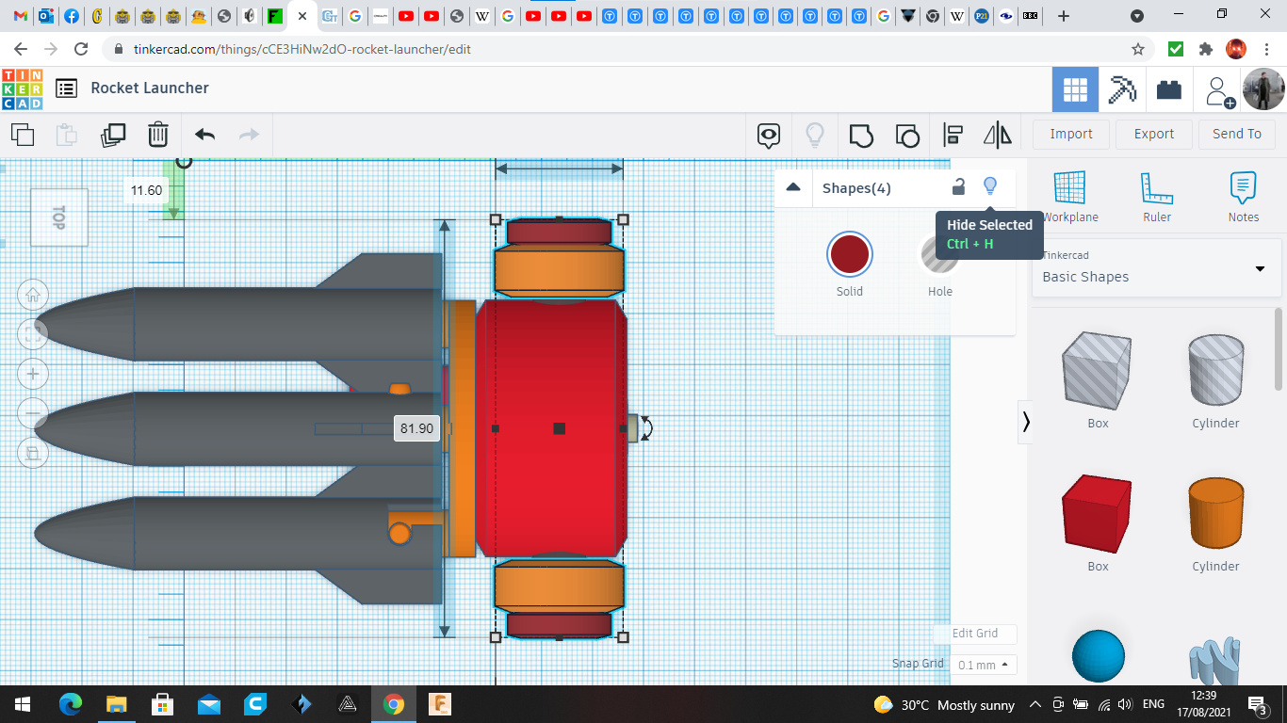Open the Snap Grid 0.1 mm dropdown
The width and height of the screenshot is (1287, 723).
point(983,665)
